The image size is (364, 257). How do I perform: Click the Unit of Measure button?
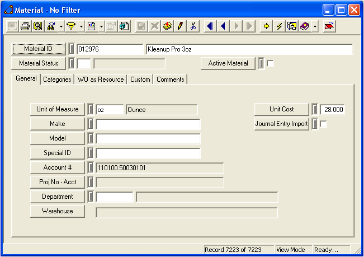pyautogui.click(x=58, y=109)
